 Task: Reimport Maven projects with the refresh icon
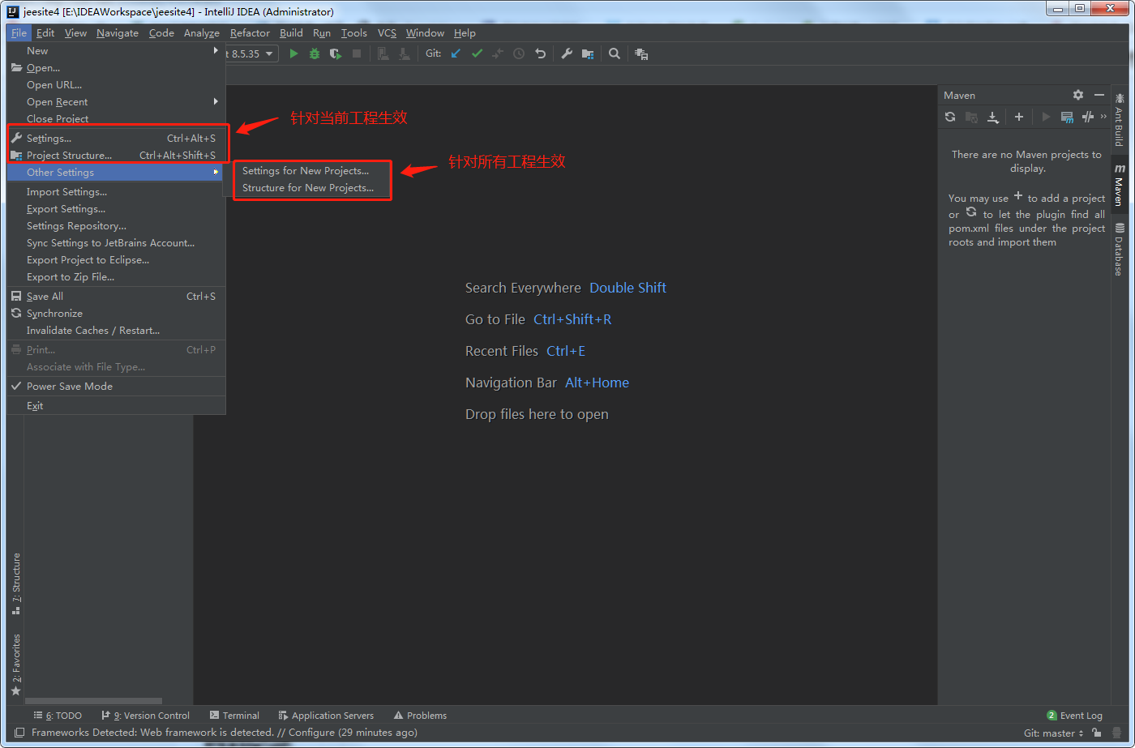[950, 117]
